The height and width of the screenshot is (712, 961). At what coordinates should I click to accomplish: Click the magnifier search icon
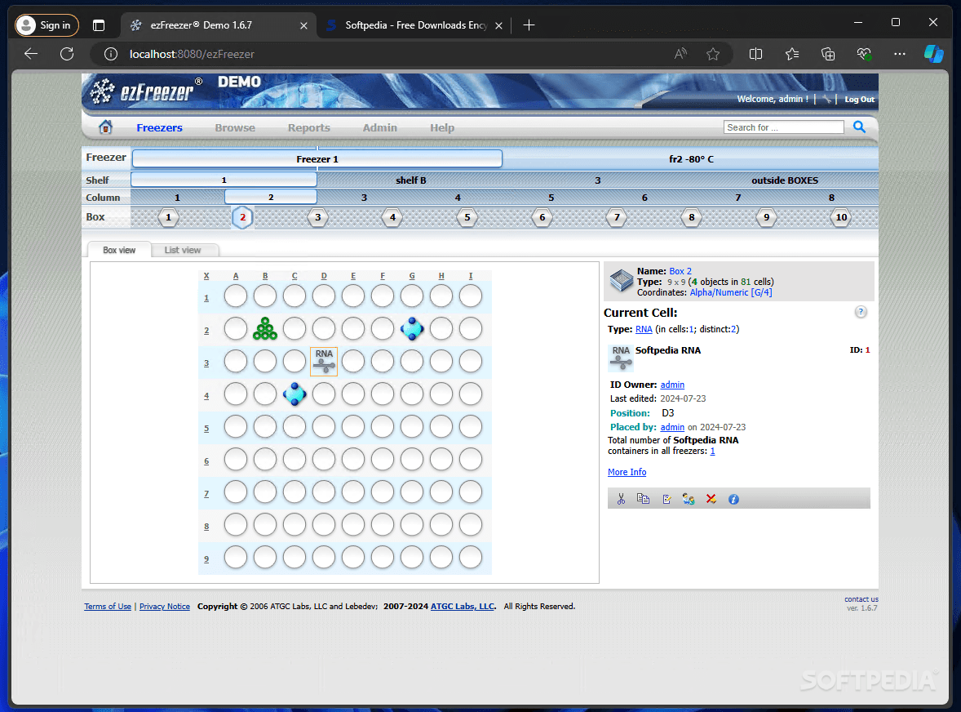click(859, 127)
